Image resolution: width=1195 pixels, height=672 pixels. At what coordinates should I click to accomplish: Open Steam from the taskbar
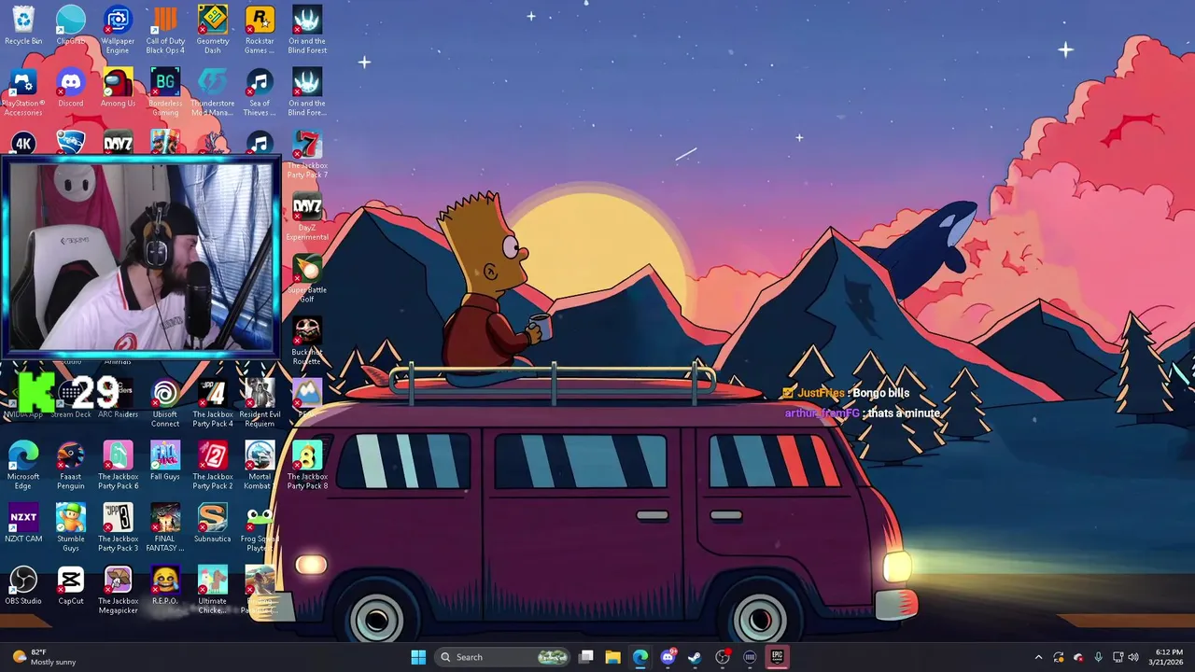695,657
